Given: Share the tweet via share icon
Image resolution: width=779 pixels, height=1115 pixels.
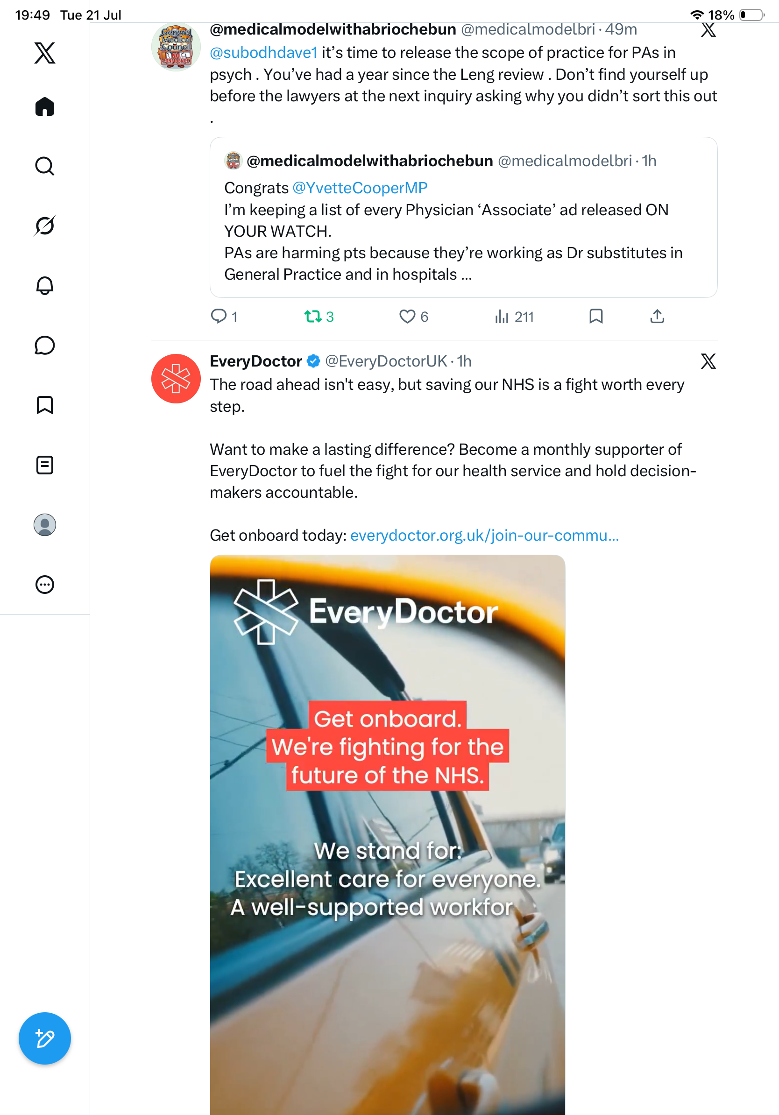Looking at the screenshot, I should (x=657, y=317).
